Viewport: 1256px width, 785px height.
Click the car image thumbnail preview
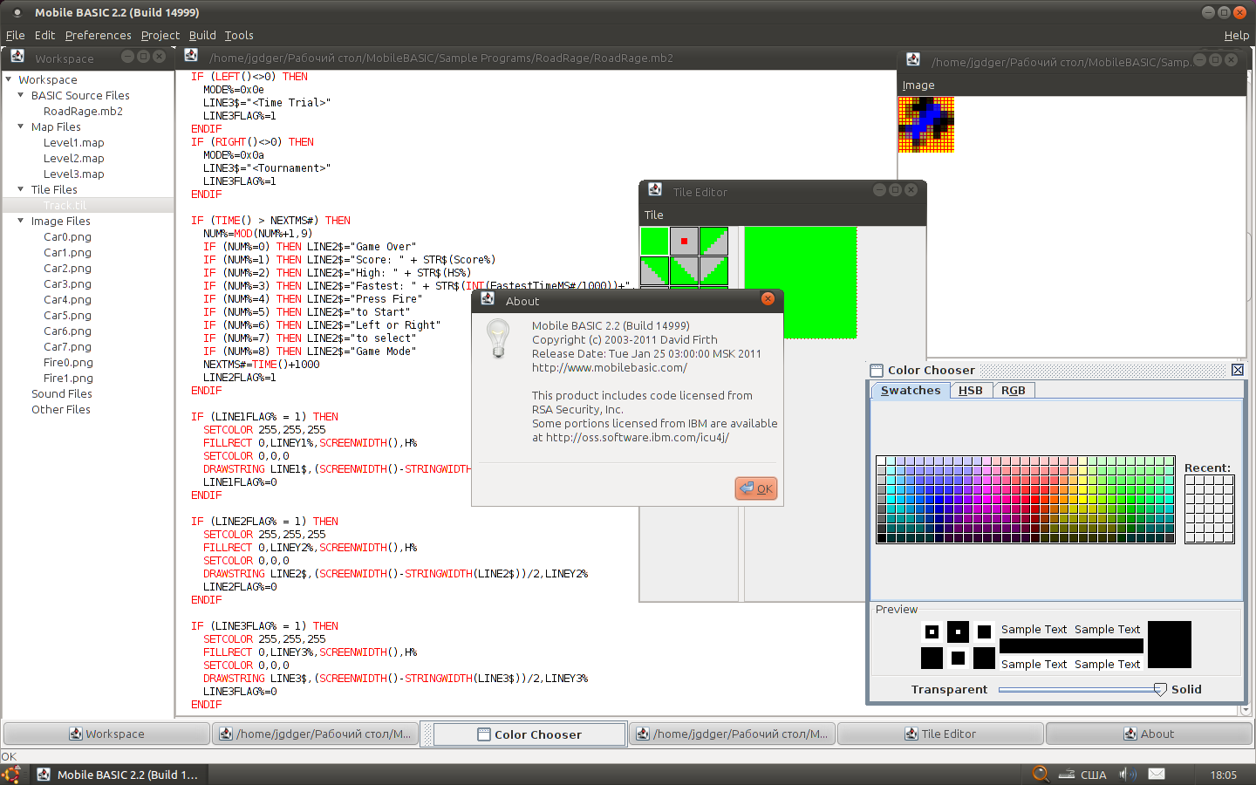pos(926,125)
